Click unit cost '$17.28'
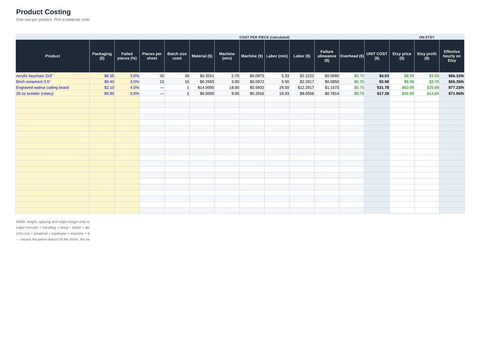This screenshot has width=481, height=361. [377, 93]
